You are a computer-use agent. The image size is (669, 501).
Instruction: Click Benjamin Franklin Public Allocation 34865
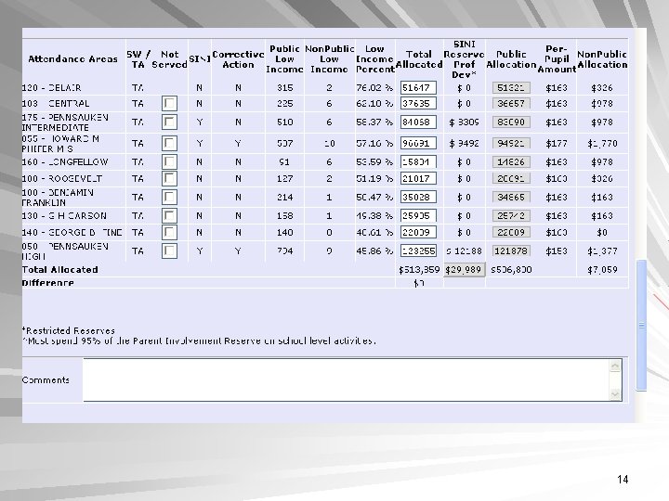(511, 198)
